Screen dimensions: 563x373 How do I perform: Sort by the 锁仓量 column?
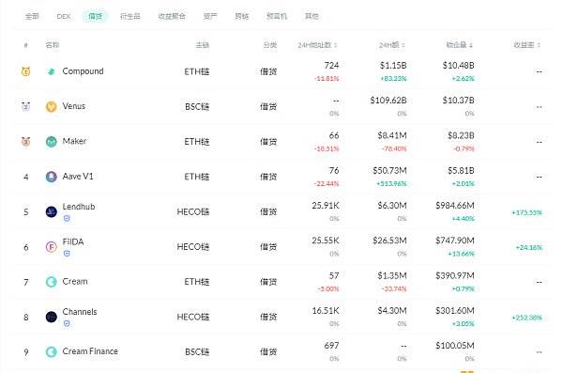pos(459,45)
